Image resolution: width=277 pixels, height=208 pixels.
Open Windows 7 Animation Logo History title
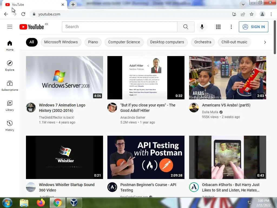[62, 108]
